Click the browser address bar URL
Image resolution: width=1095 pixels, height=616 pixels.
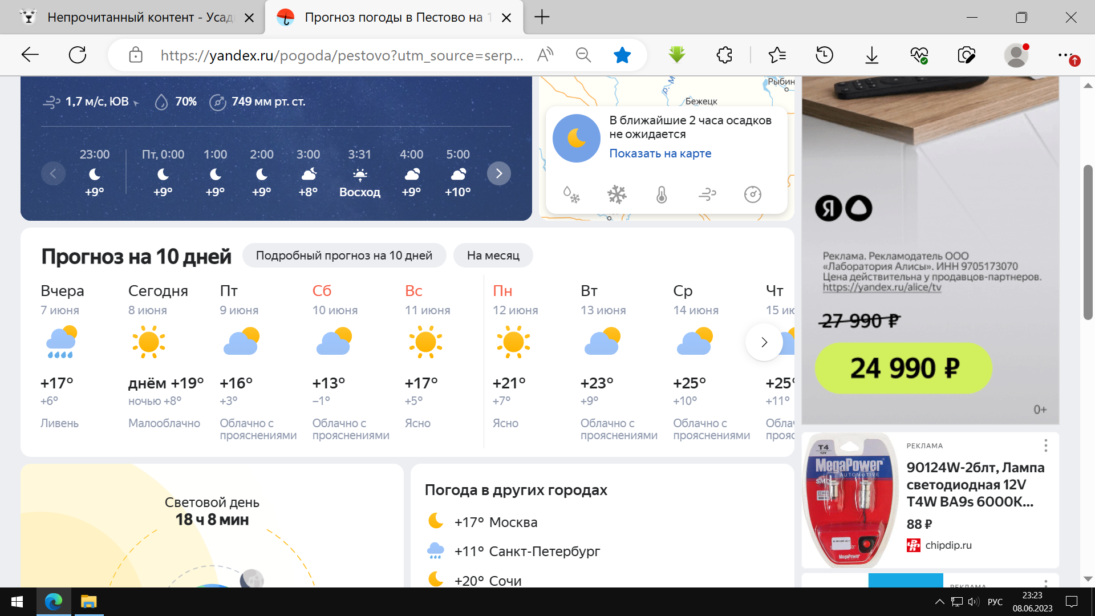click(342, 55)
